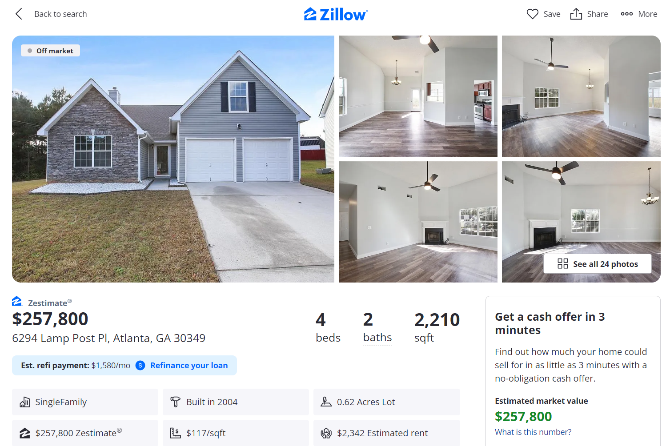
Task: Click the Off market status badge
Action: point(50,51)
